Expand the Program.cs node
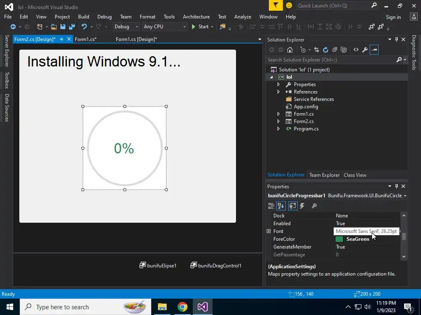Viewport: 421px width, 315px height. [278, 128]
